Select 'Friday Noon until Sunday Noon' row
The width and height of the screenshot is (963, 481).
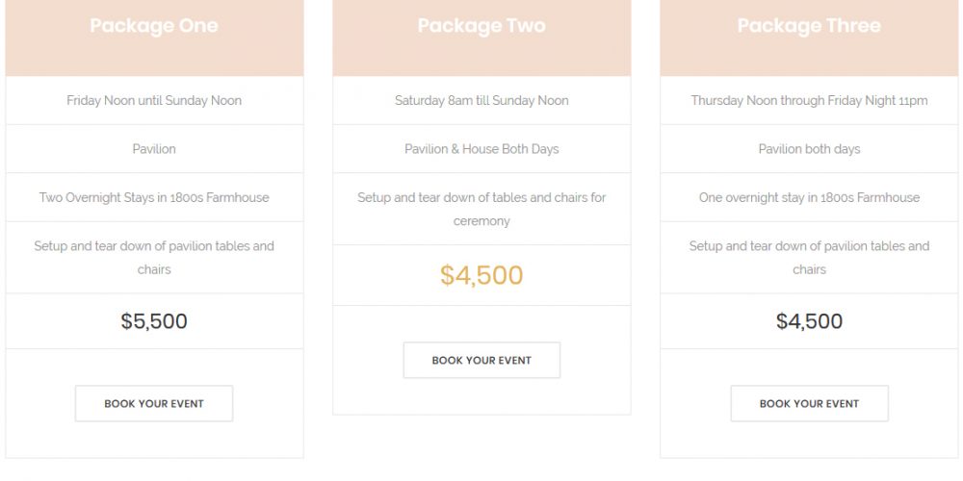[x=154, y=100]
